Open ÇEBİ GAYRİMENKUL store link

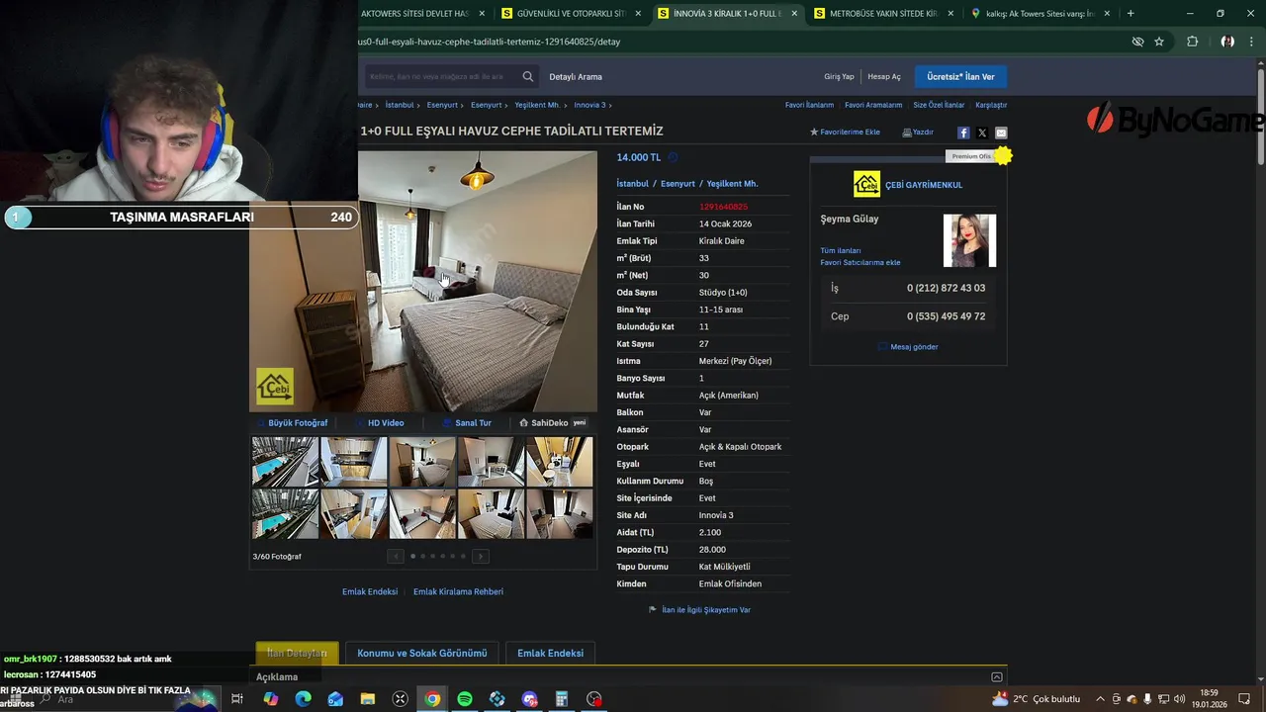pos(923,185)
